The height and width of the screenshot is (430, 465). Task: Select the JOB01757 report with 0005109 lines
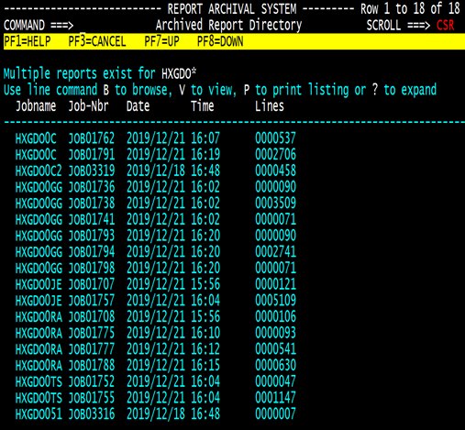156,300
